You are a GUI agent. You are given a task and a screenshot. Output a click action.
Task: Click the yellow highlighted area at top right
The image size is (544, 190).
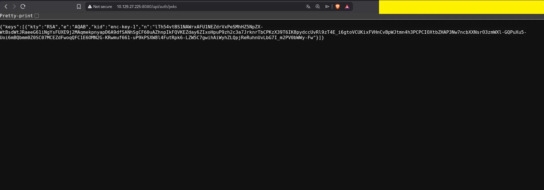click(461, 7)
